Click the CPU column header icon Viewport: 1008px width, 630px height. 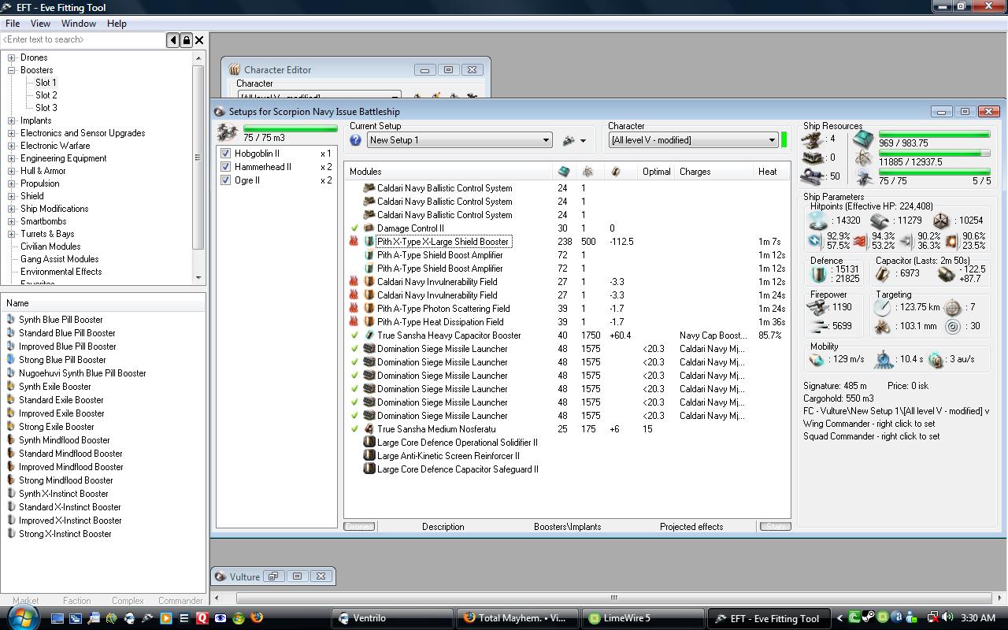(x=564, y=171)
